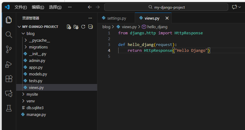Screen dimensions: 245x130
Task: Open the Chat view in activity bar
Action: pos(9,94)
